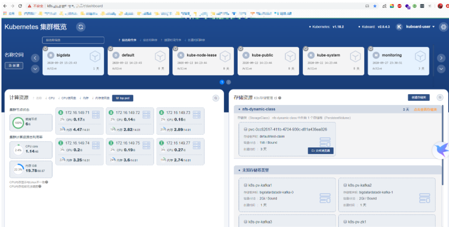Click the circular icon right of the top pod button

[216, 98]
